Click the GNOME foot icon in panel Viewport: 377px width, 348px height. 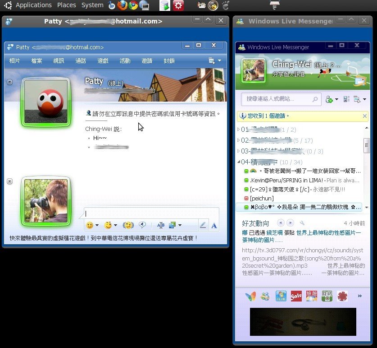click(x=226, y=5)
